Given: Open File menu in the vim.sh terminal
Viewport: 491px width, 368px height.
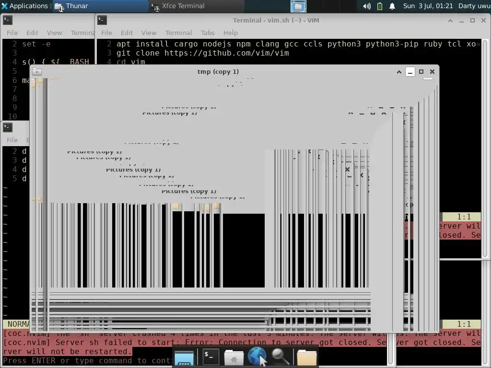Looking at the screenshot, I should (106, 33).
